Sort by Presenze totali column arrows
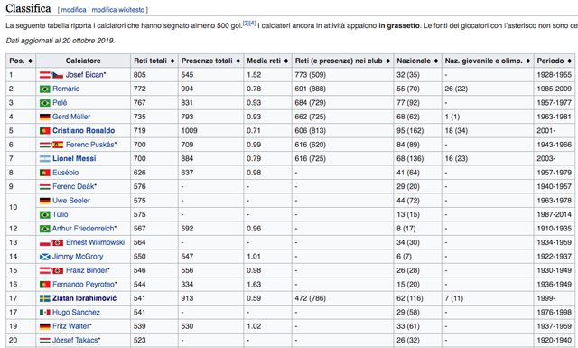The height and width of the screenshot is (348, 578). click(x=238, y=61)
